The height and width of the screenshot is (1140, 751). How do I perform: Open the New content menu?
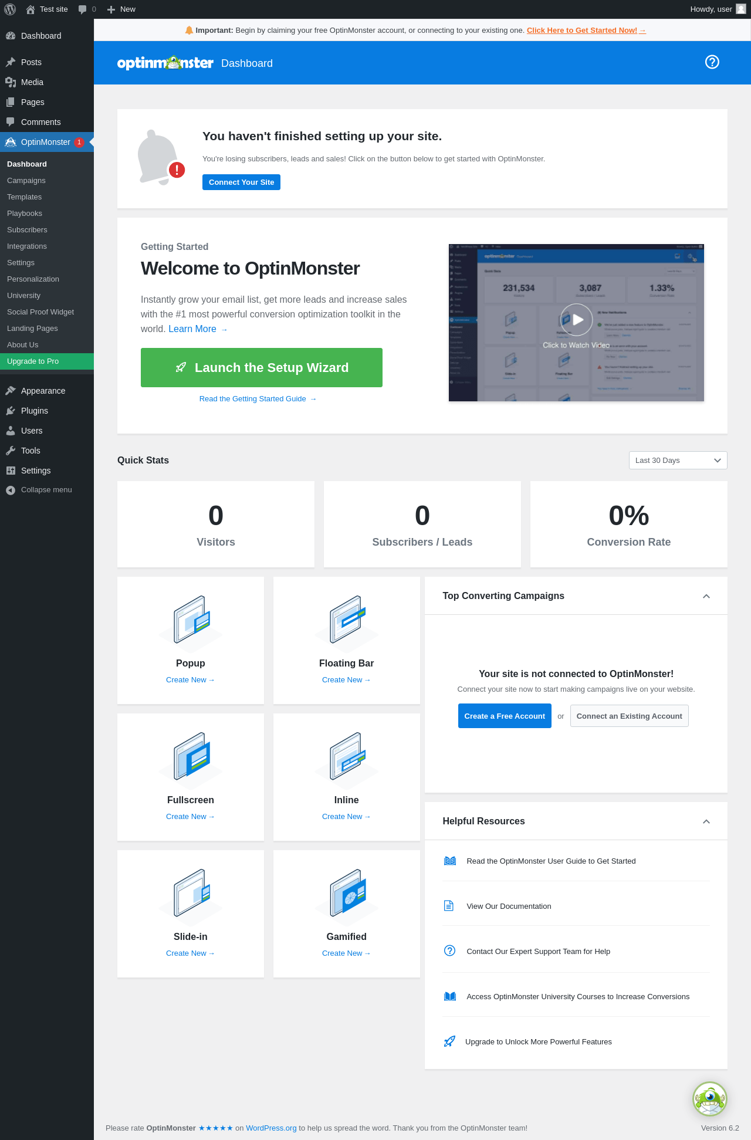pyautogui.click(x=121, y=9)
